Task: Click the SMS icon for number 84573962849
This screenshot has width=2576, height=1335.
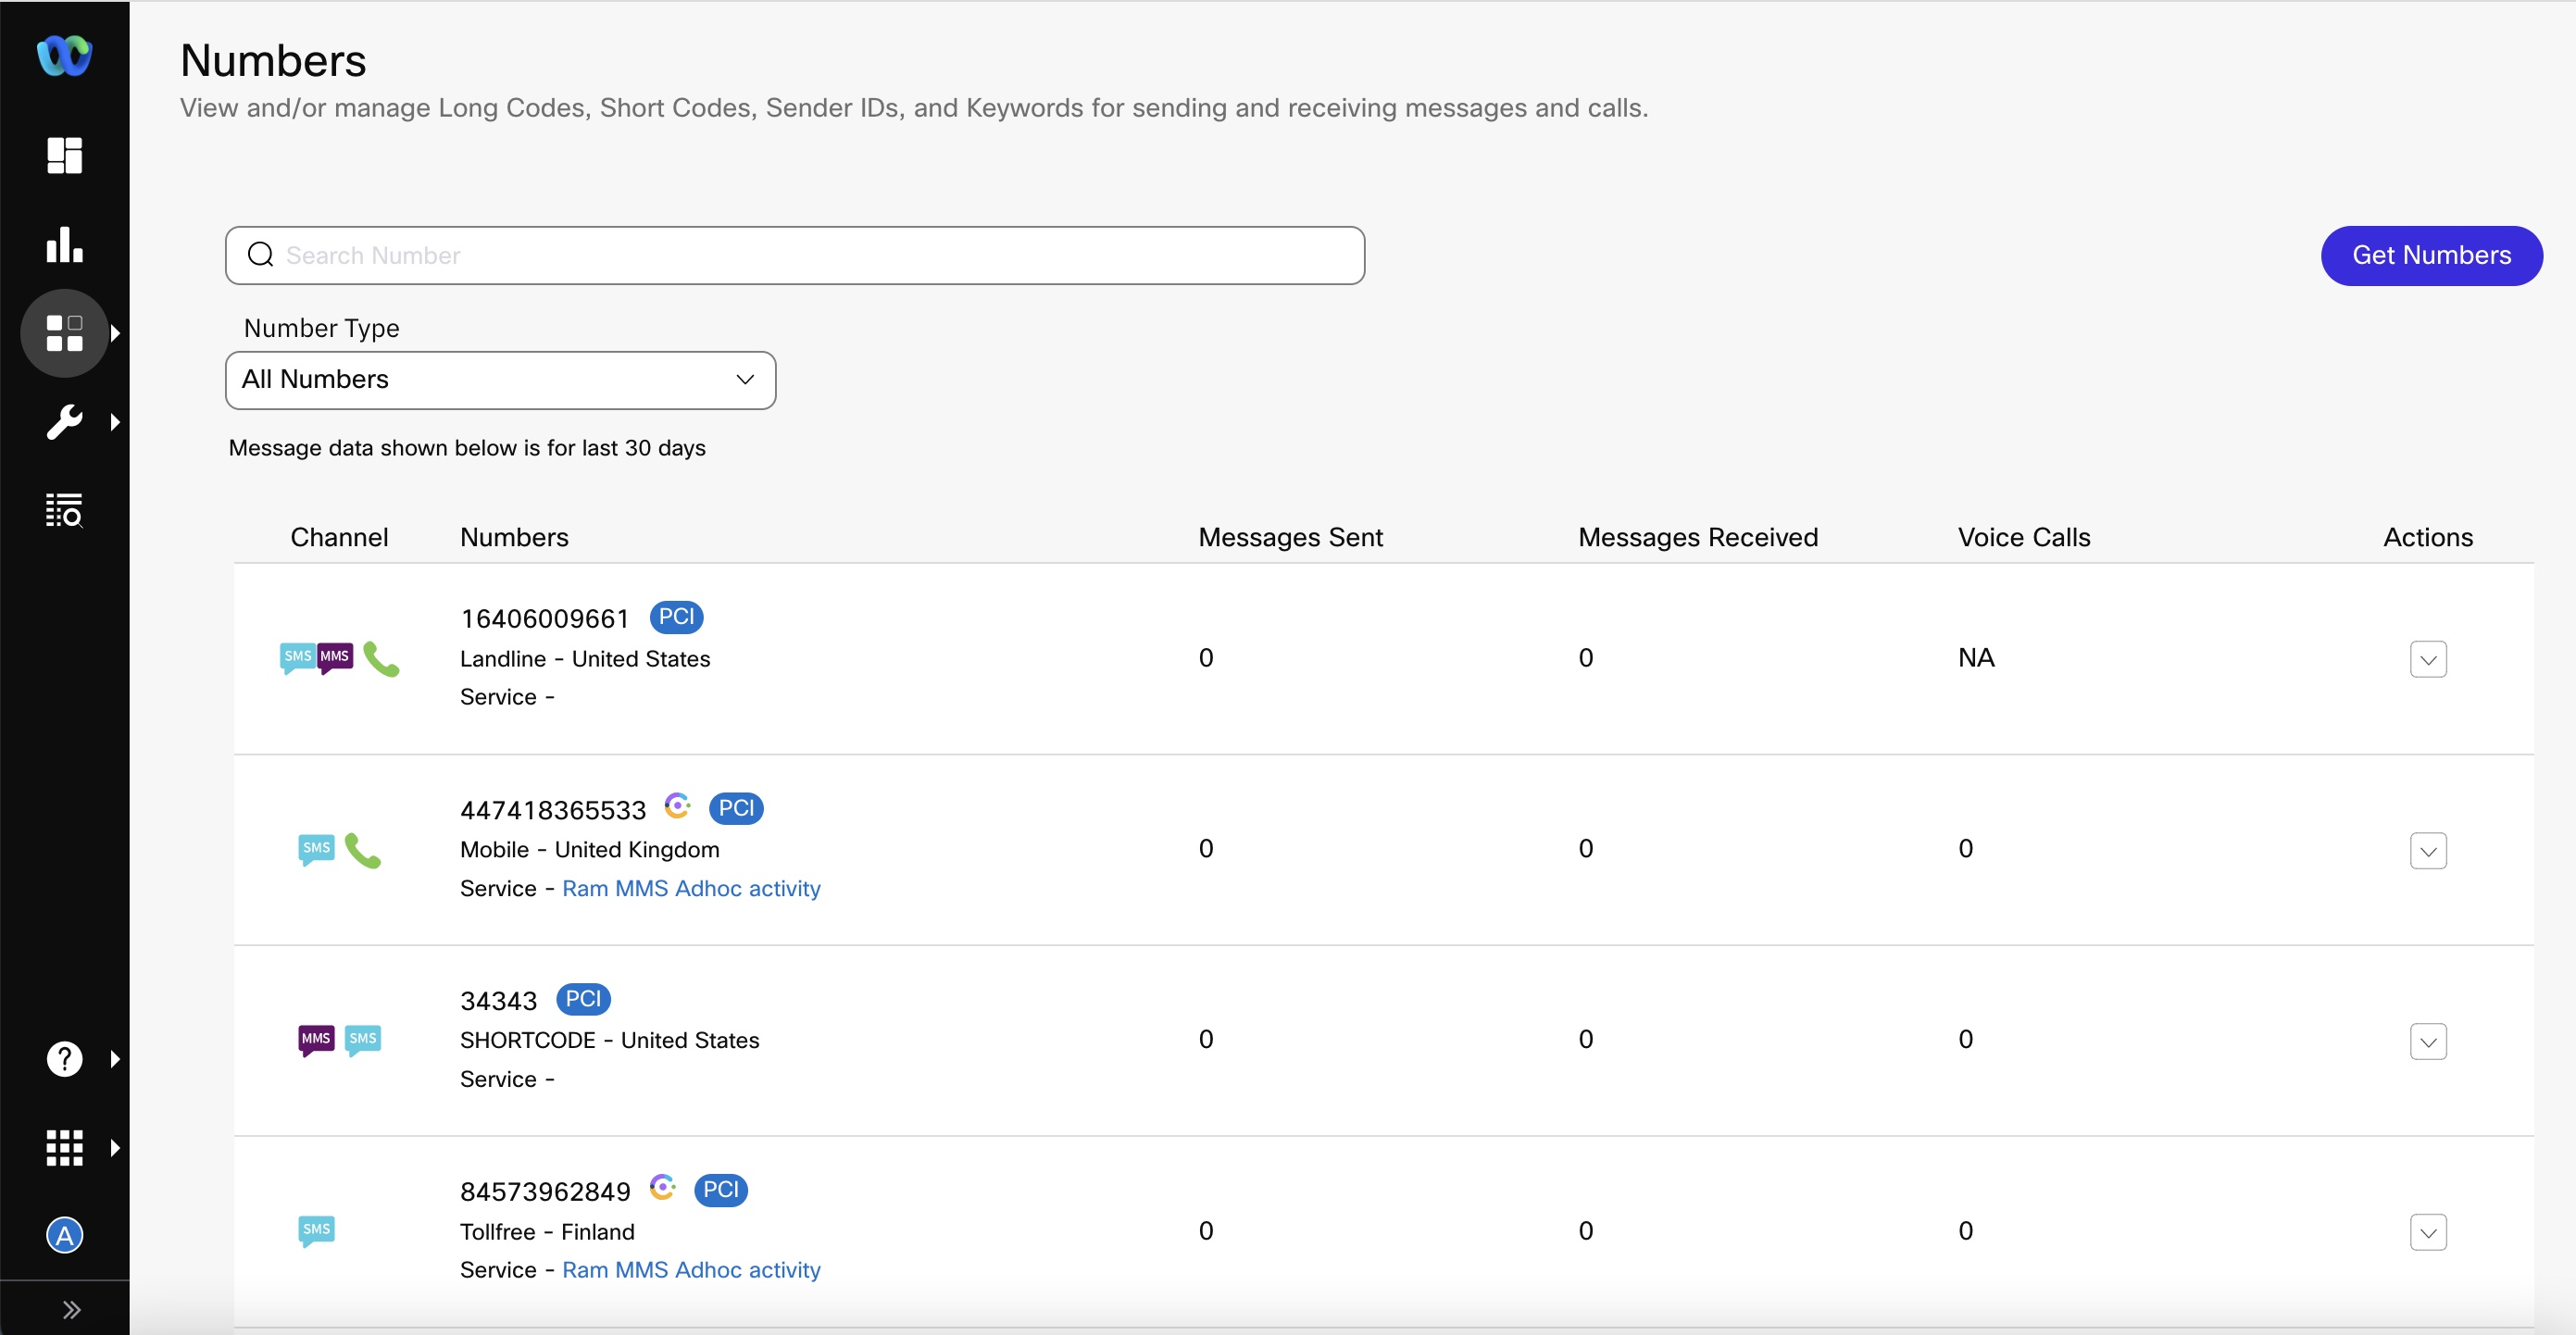Action: point(315,1229)
